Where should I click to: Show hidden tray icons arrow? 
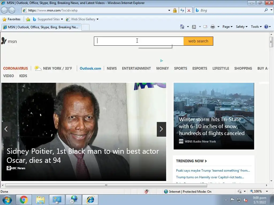[x=226, y=200]
